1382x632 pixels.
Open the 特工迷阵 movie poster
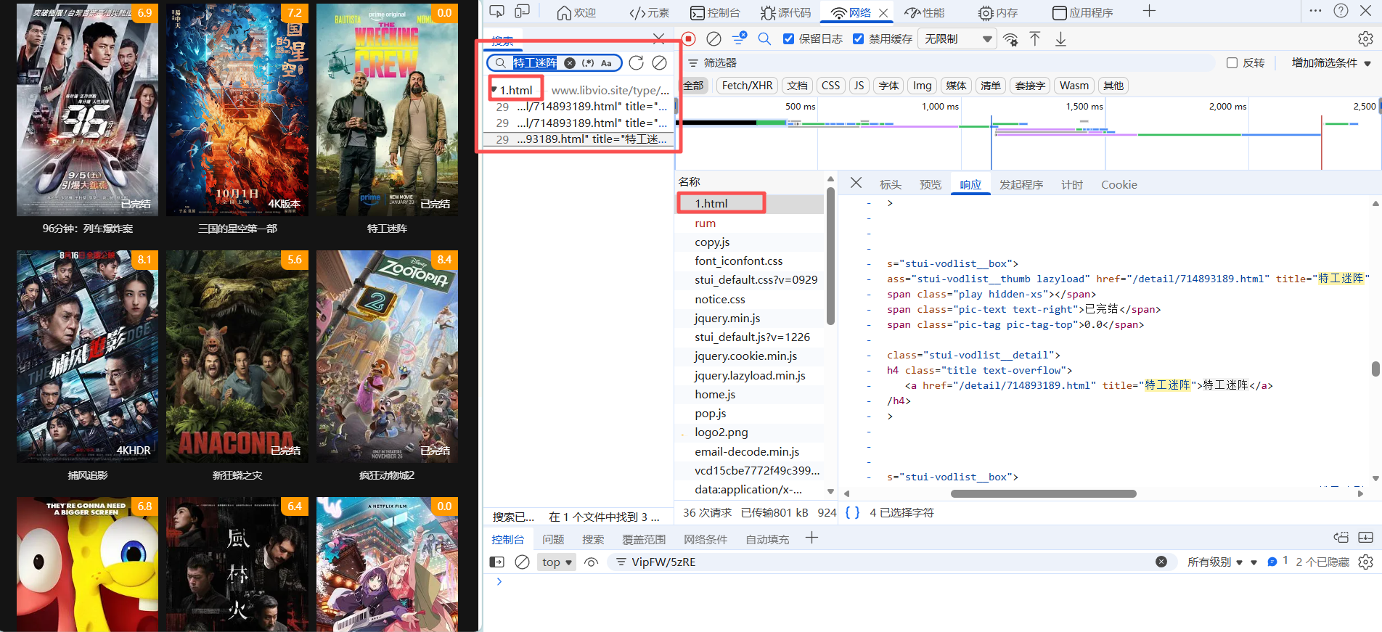387,110
